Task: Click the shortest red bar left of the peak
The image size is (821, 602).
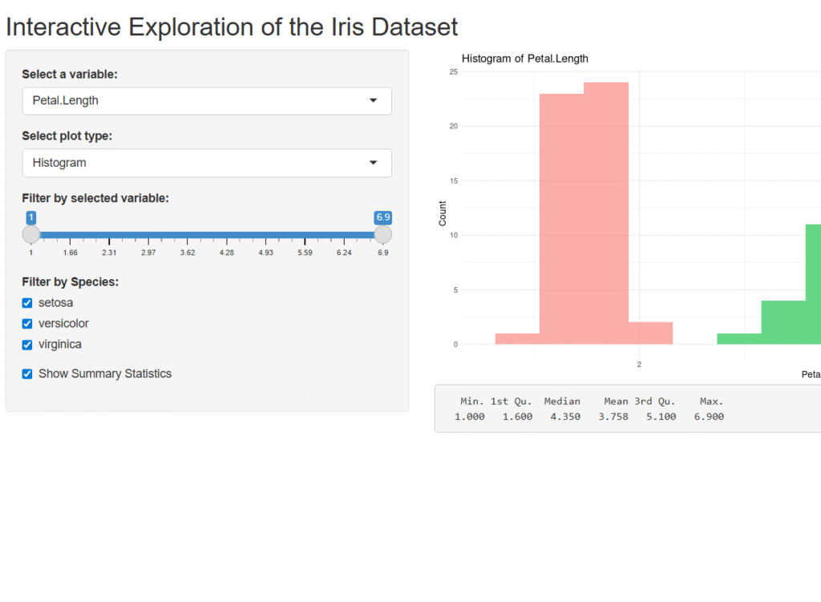Action: tap(517, 339)
